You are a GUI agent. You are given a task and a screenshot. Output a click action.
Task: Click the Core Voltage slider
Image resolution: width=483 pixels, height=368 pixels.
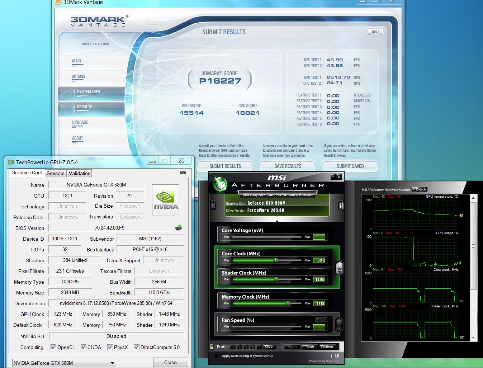(267, 237)
